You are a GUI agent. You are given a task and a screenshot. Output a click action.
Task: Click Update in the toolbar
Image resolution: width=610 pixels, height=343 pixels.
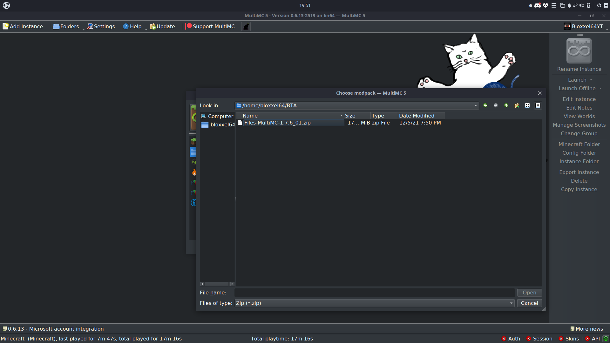pyautogui.click(x=162, y=27)
